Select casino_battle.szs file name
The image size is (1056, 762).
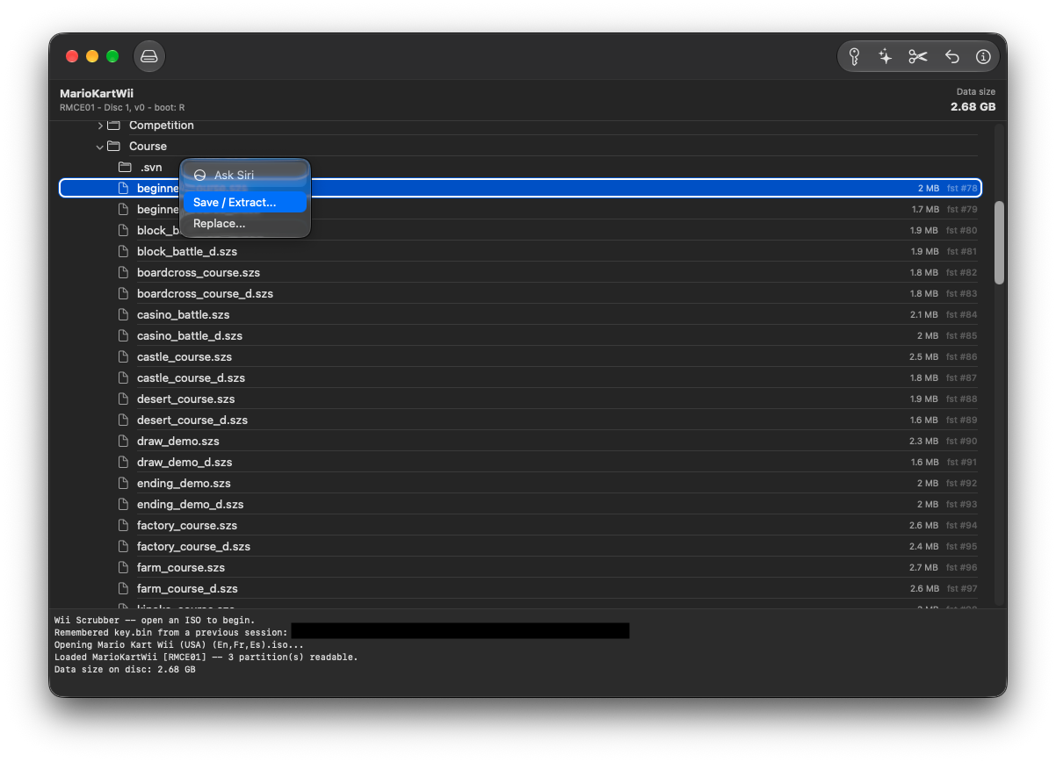[x=183, y=315]
